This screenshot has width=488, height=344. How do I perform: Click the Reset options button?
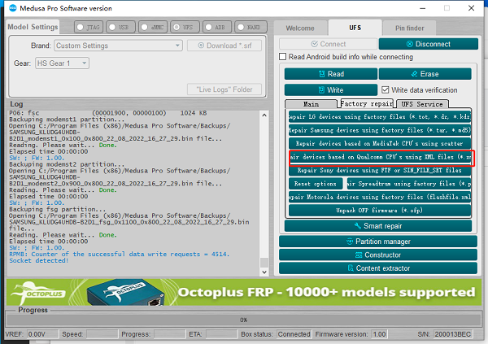click(316, 184)
